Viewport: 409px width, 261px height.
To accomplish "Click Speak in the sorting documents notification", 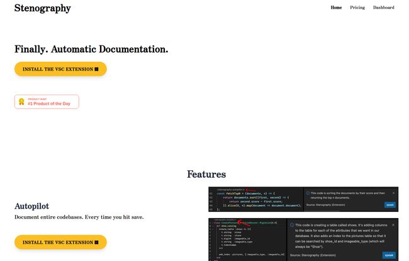I will coord(390,205).
